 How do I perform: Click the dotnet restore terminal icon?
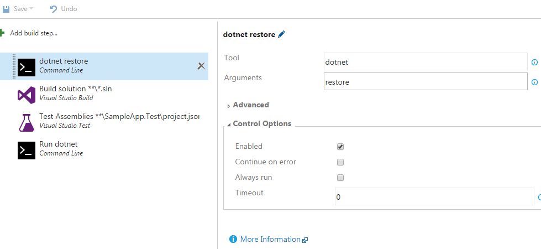27,66
